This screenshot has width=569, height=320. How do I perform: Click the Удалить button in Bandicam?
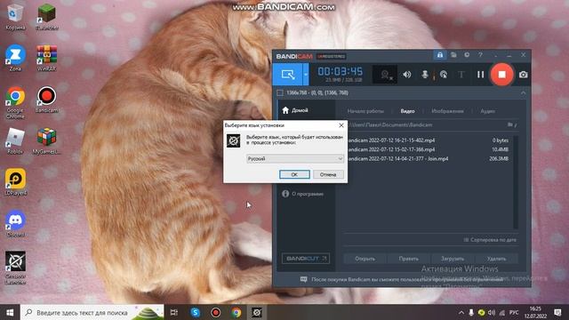(496, 259)
